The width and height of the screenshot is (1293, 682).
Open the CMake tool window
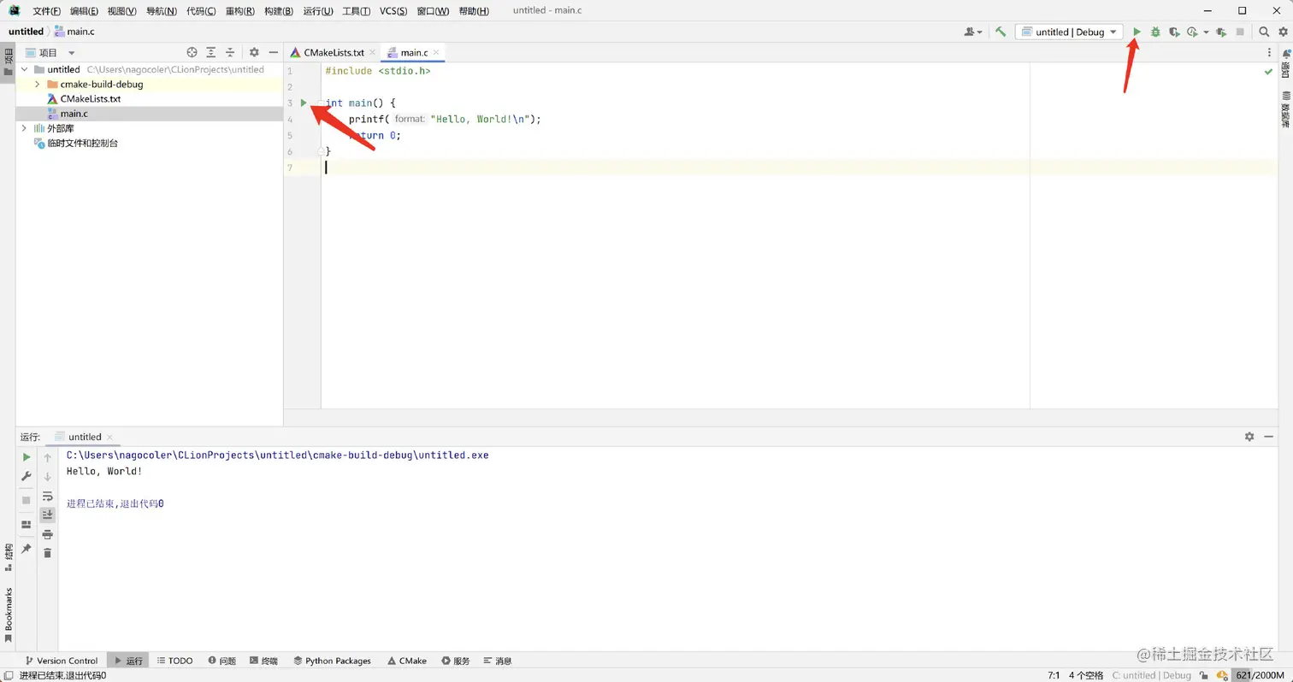(x=407, y=661)
